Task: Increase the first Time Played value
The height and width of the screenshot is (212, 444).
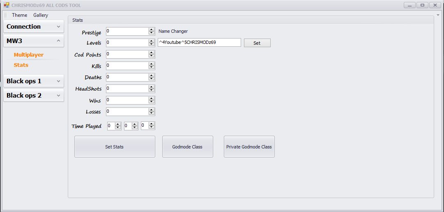Action: [118, 124]
